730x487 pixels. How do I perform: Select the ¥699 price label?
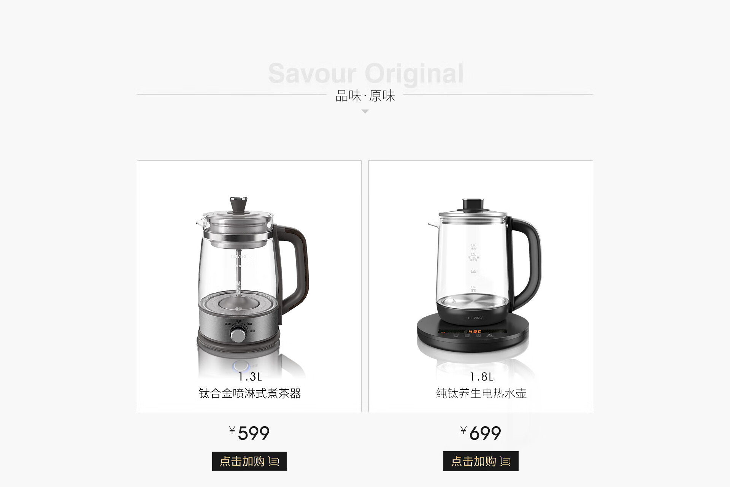click(x=481, y=433)
